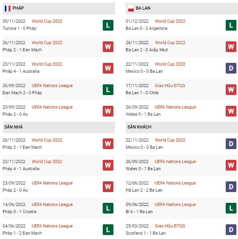Click the W badge for Ba Lan 1 - 0 Chile
238x239 pixels.
231,89
